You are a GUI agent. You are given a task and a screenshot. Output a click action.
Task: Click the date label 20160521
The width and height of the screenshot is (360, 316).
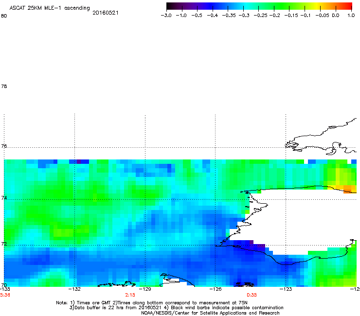[x=106, y=13]
